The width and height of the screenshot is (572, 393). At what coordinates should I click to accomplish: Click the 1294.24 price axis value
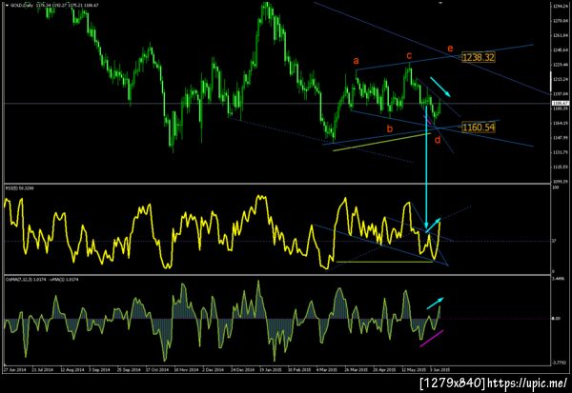[x=560, y=7]
